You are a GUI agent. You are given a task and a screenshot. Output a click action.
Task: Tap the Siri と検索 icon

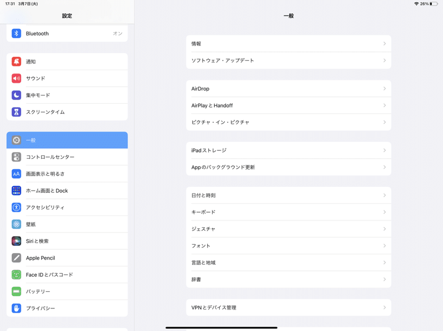(17, 241)
